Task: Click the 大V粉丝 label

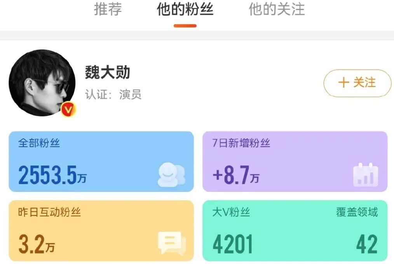Action: (x=231, y=212)
